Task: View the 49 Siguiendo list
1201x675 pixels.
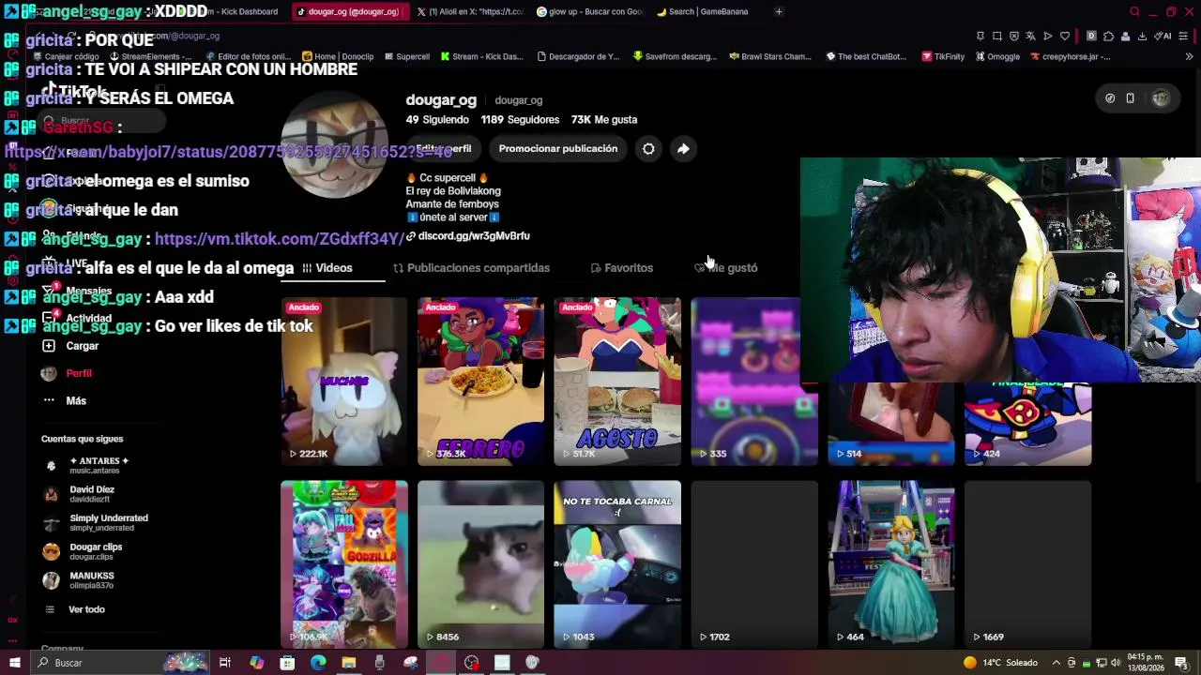Action: point(437,120)
